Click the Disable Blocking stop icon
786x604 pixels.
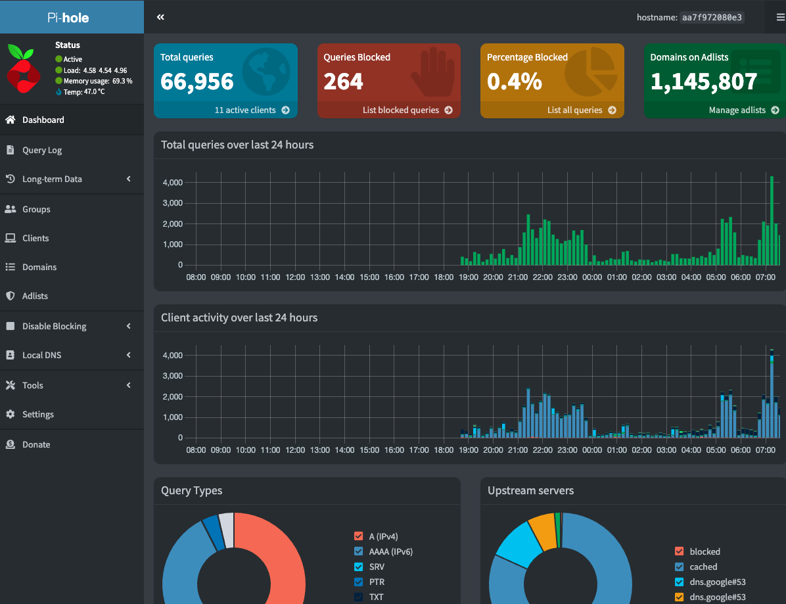(10, 326)
